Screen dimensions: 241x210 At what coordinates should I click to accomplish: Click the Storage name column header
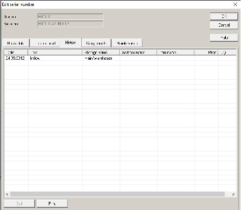tap(101, 53)
